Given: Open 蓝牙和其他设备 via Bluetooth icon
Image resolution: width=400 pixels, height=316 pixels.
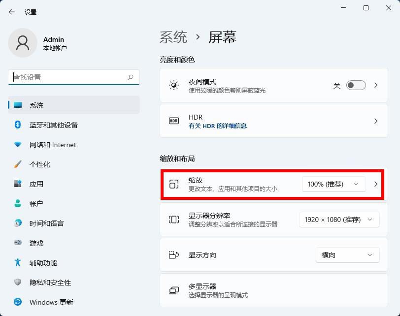Looking at the screenshot, I should [18, 125].
